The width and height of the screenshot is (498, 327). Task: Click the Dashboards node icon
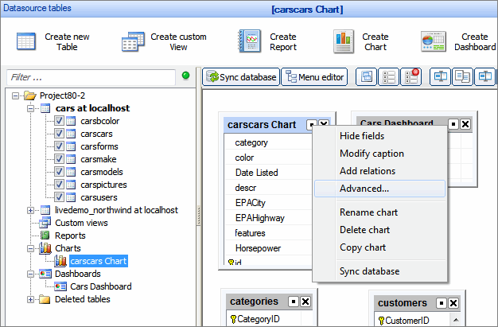[45, 274]
